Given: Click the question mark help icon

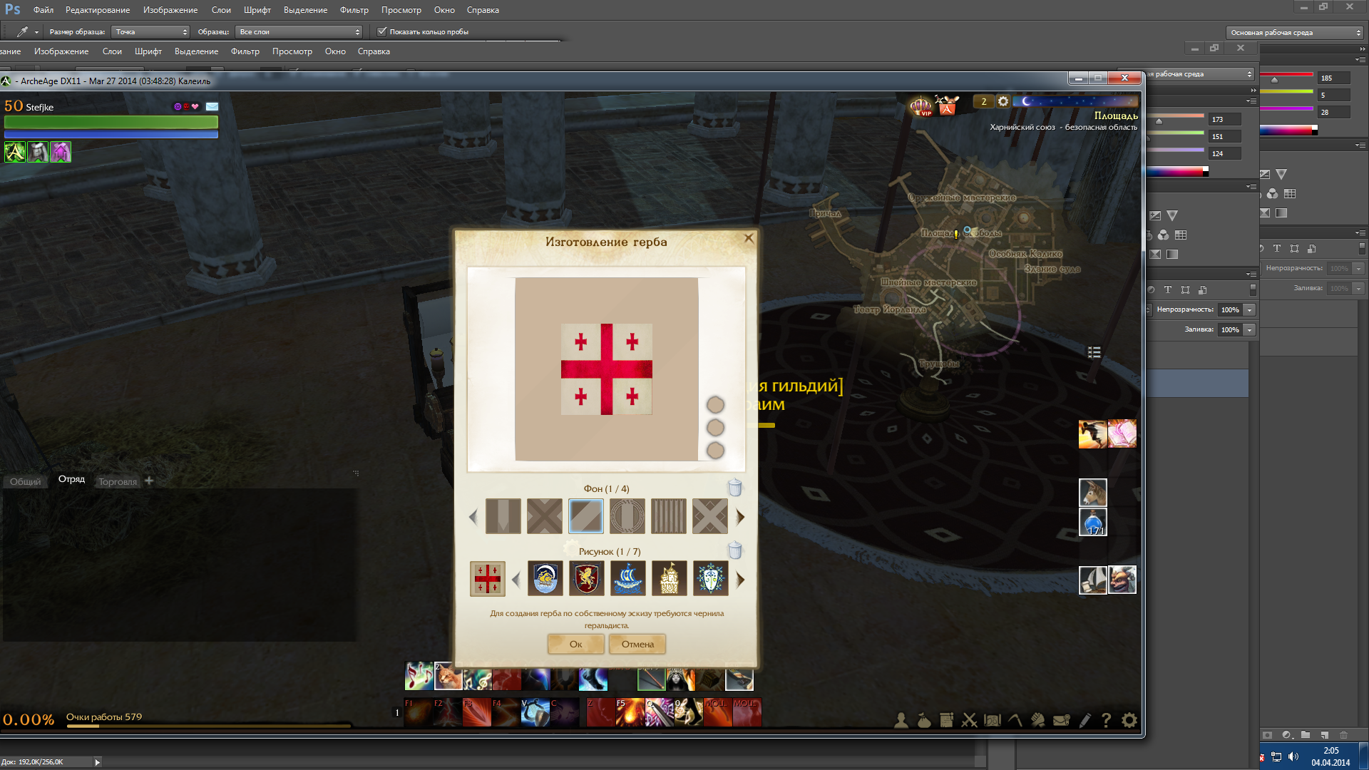Looking at the screenshot, I should click(1106, 720).
